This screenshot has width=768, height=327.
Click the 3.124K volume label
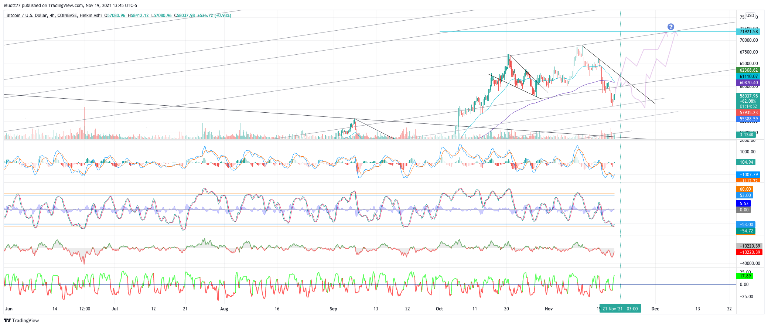tap(746, 135)
